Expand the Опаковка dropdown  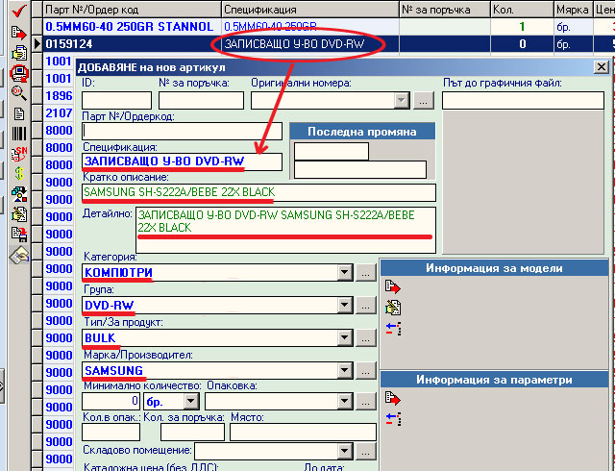[344, 401]
